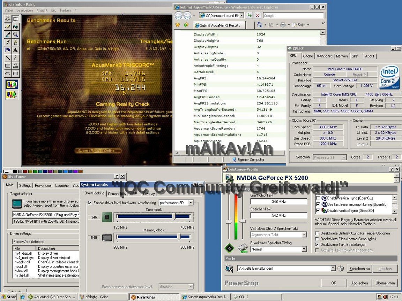402x301 pixels.
Task: Switch to AquaMark in the taskbar
Action: click(x=52, y=297)
